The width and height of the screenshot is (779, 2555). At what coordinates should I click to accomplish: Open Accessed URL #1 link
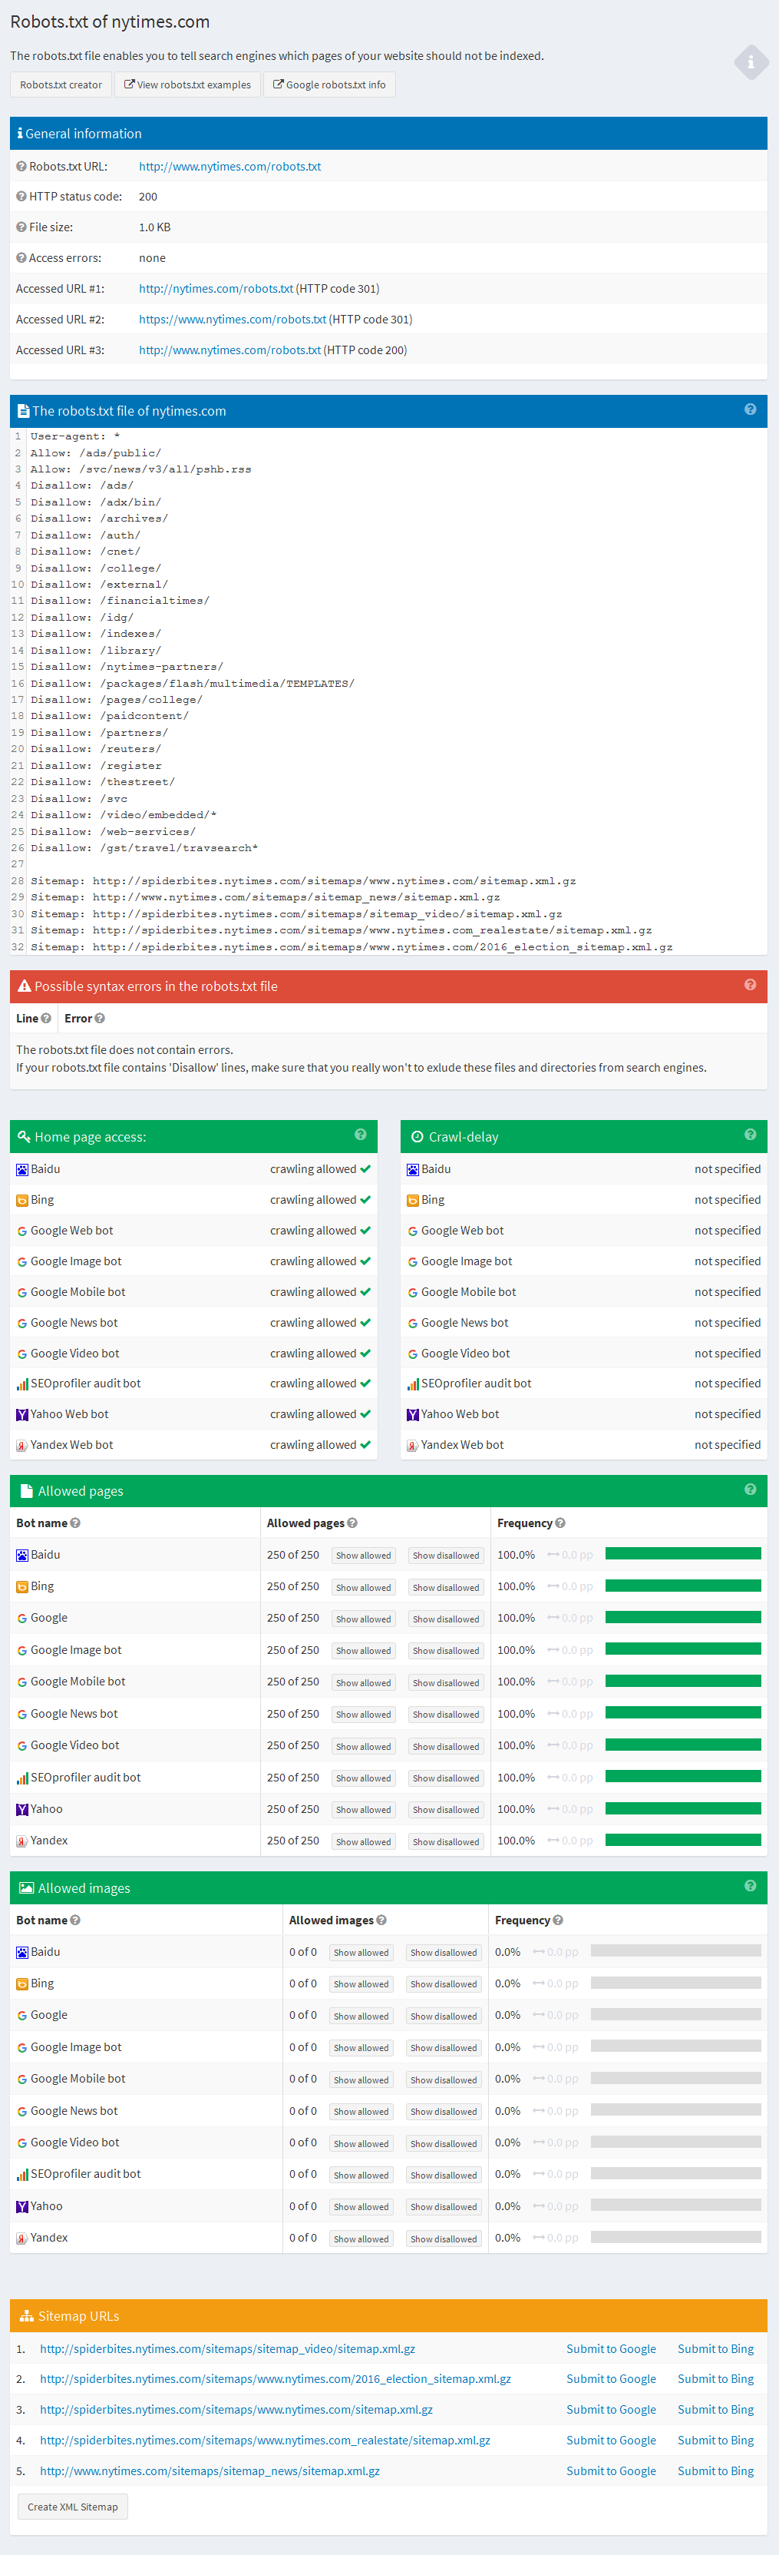pyautogui.click(x=216, y=289)
